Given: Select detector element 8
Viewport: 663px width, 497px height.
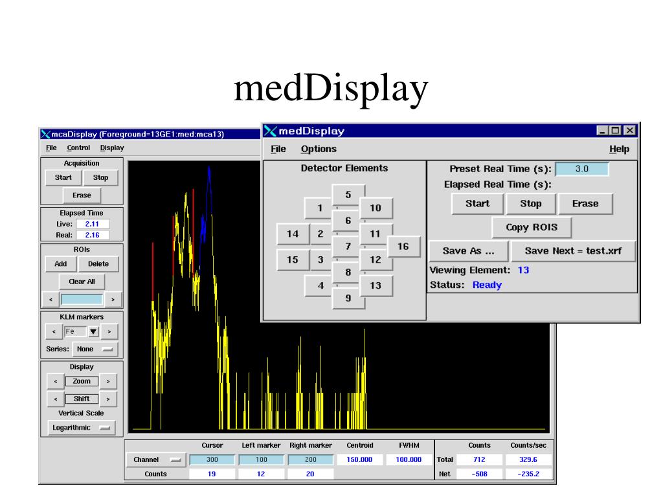Looking at the screenshot, I should point(348,272).
